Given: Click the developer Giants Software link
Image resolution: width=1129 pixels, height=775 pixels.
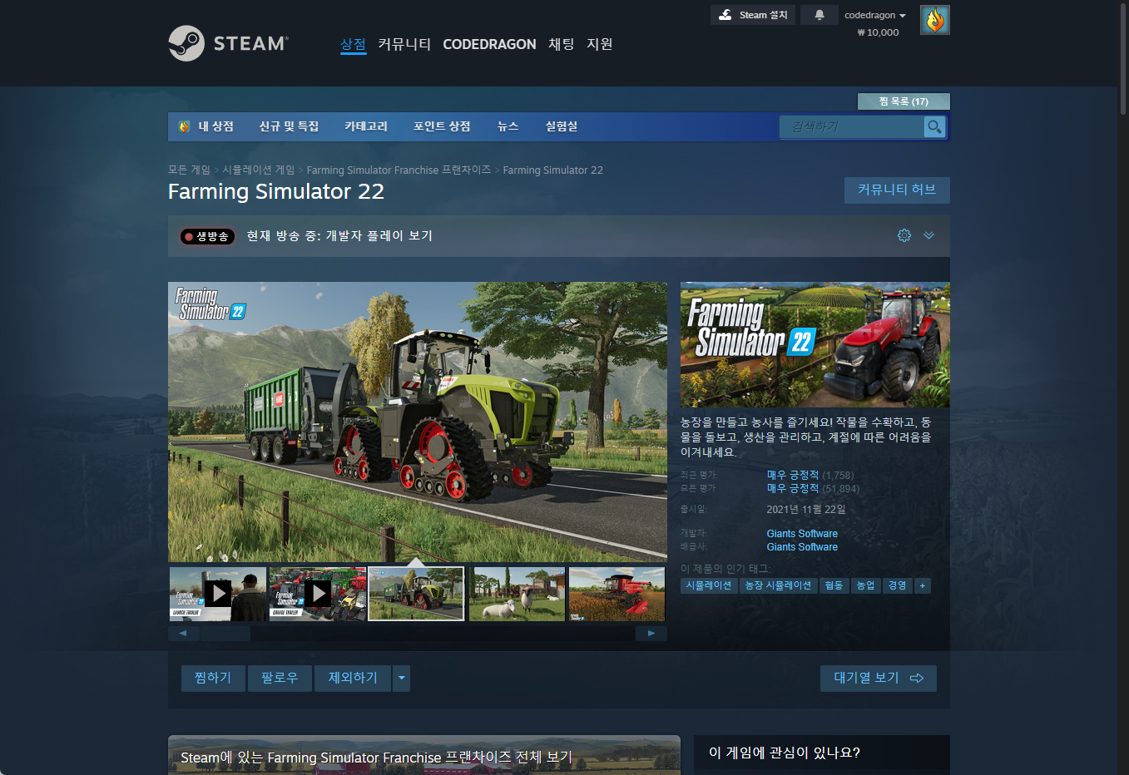Looking at the screenshot, I should point(802,534).
